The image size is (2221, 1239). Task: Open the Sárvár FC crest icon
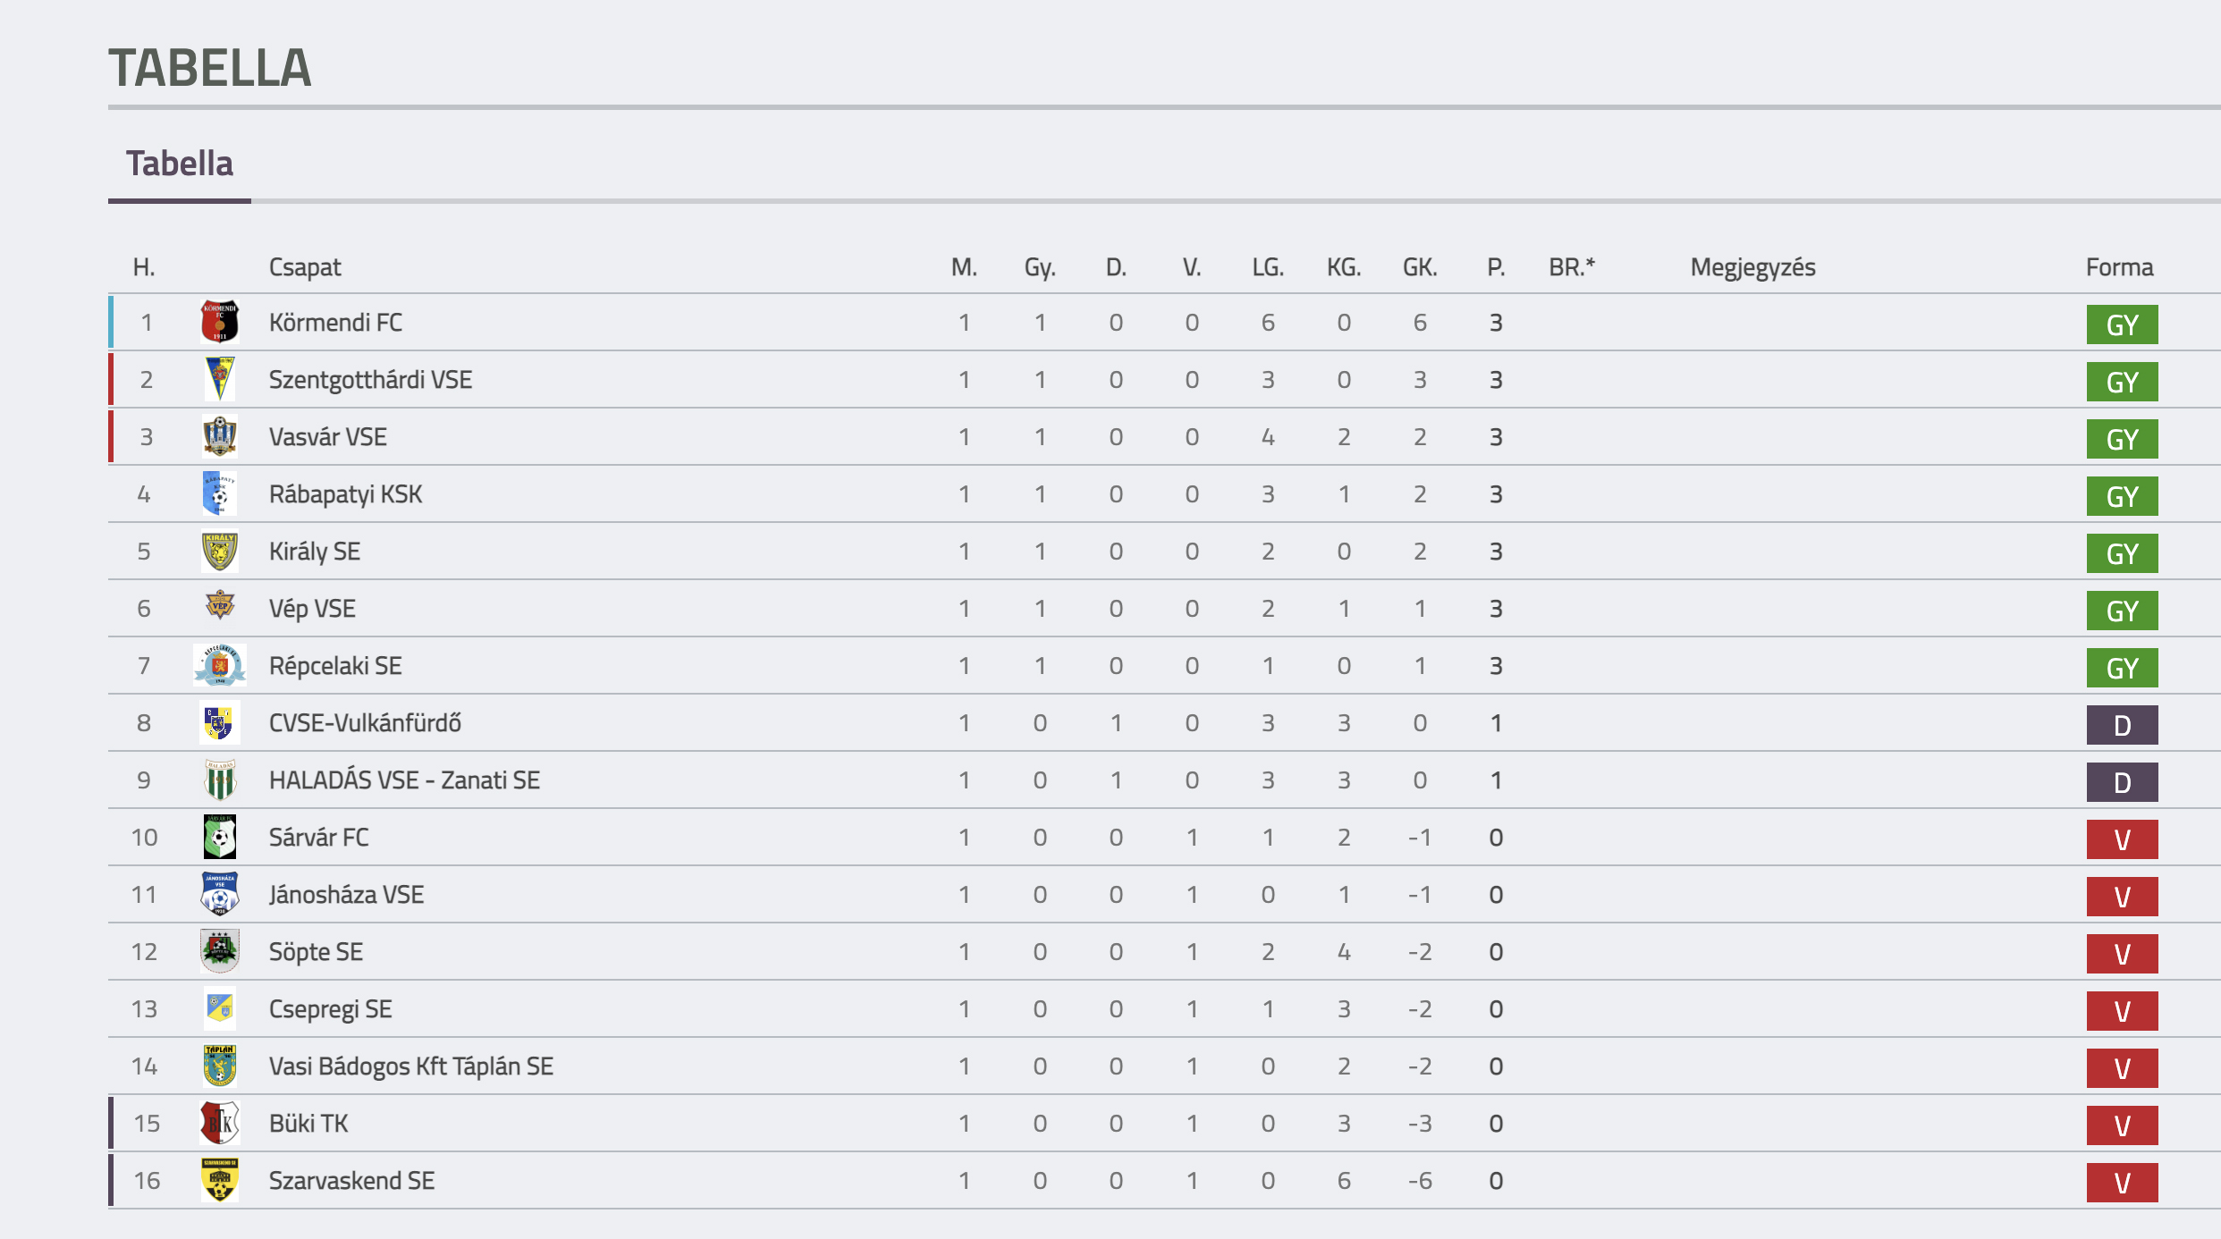pyautogui.click(x=219, y=837)
